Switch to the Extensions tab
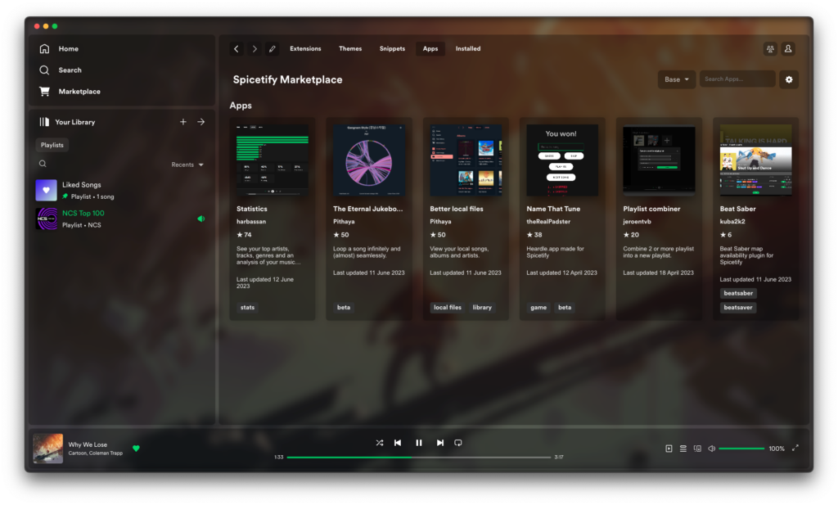This screenshot has height=505, width=838. tap(305, 48)
